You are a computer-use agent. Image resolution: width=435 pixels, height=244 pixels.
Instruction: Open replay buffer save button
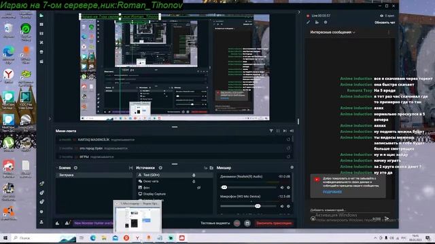[247, 223]
